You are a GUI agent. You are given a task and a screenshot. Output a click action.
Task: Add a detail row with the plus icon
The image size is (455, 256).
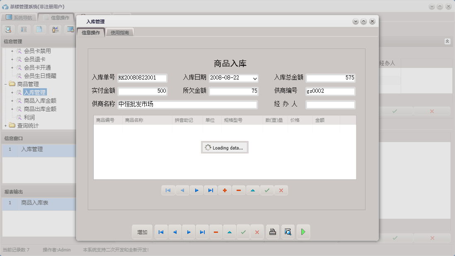click(225, 190)
